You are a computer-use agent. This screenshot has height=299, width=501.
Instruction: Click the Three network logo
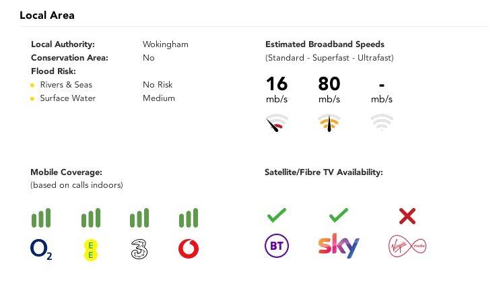pos(139,250)
